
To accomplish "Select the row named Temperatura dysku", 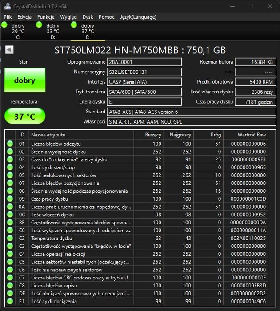I will 136,238.
